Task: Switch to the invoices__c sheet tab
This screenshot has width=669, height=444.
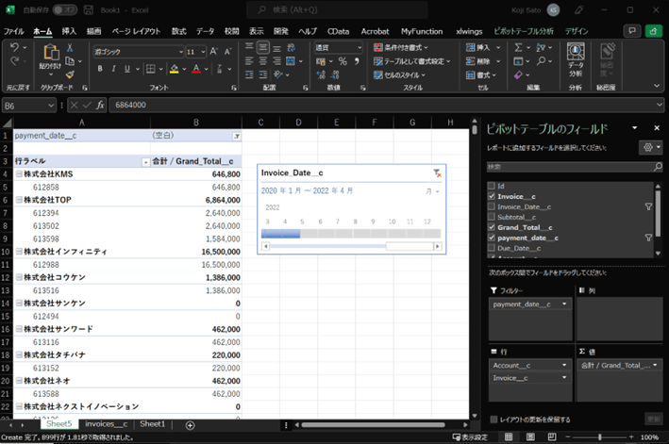Action: coord(105,425)
